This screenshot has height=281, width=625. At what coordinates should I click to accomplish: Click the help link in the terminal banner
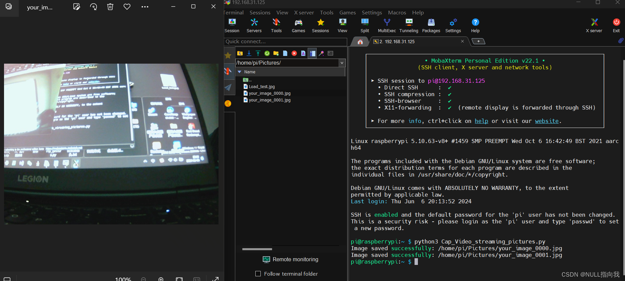click(x=481, y=121)
